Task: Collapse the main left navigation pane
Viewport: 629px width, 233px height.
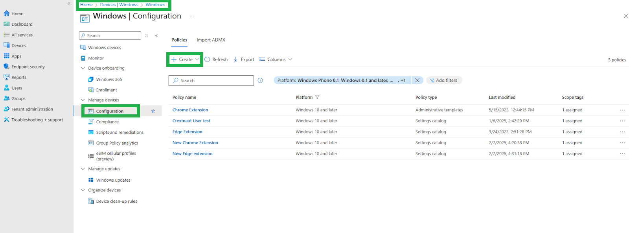Action: coord(69,4)
